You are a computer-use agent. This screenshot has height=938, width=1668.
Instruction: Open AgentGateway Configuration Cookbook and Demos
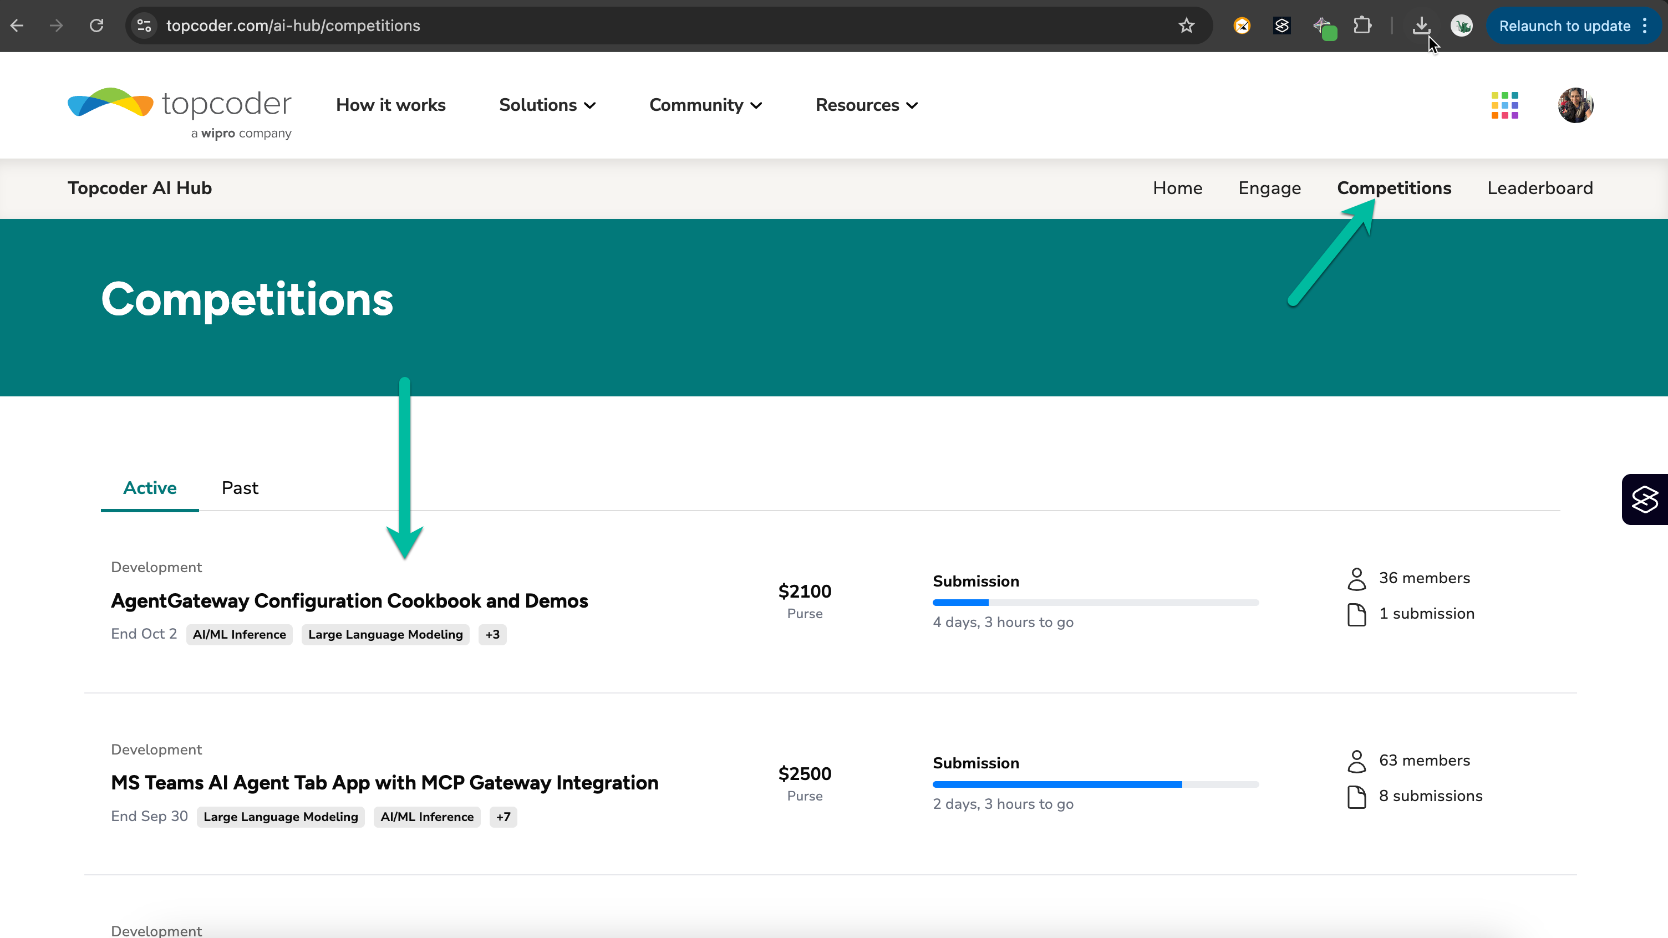tap(349, 601)
